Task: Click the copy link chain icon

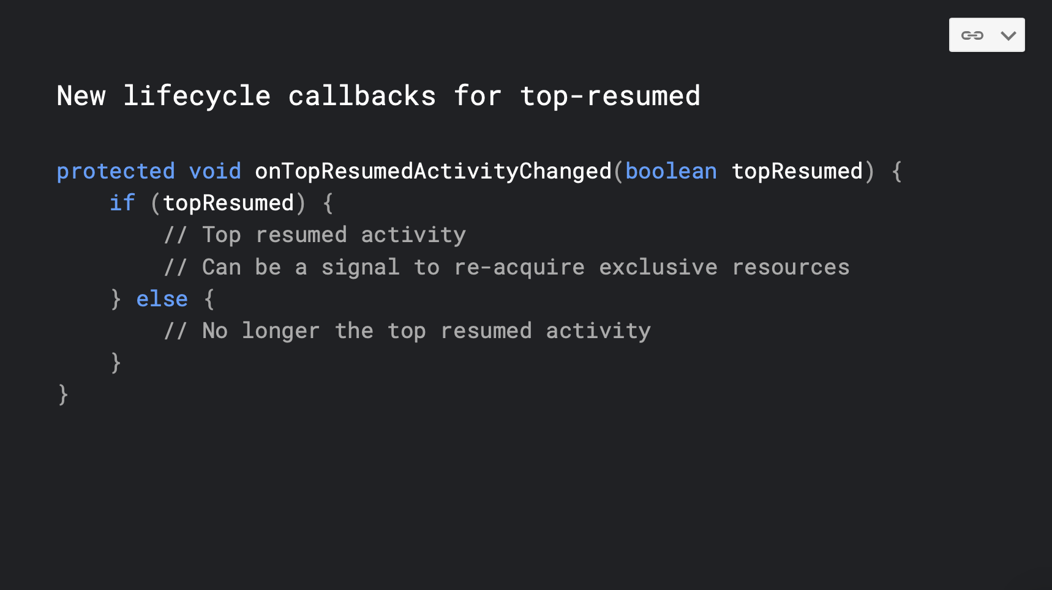Action: coord(972,35)
